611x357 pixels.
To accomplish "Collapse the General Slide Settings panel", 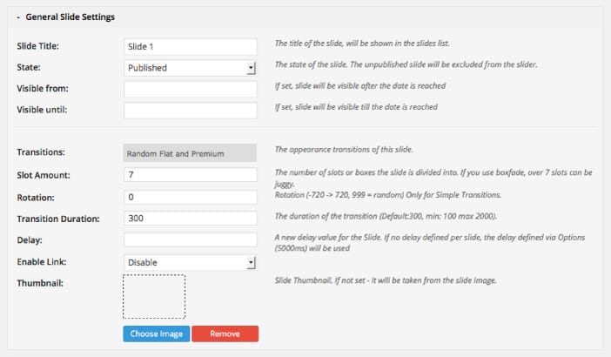I will tap(18, 17).
